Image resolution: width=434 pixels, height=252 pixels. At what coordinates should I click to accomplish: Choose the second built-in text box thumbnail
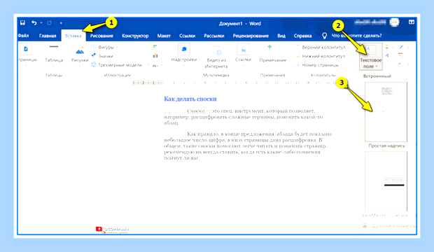point(386,181)
